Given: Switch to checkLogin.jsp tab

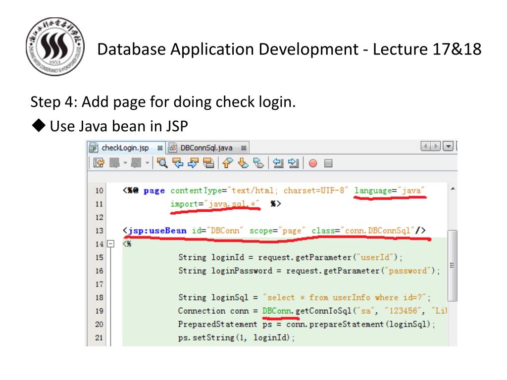Looking at the screenshot, I should coord(126,147).
